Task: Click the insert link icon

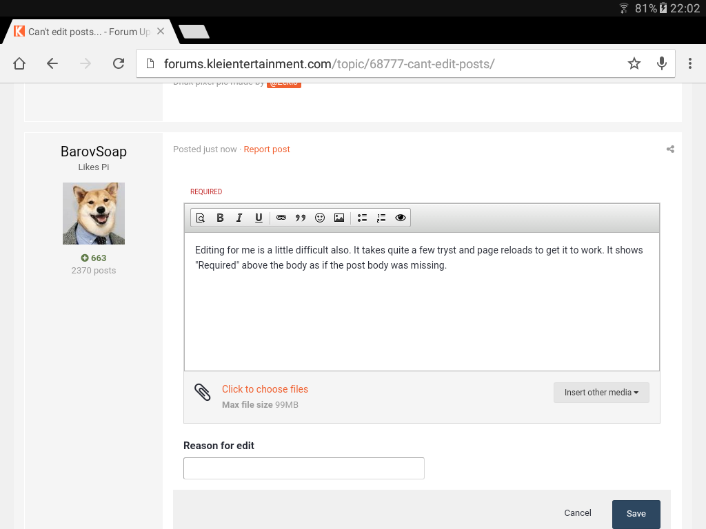Action: 281,218
